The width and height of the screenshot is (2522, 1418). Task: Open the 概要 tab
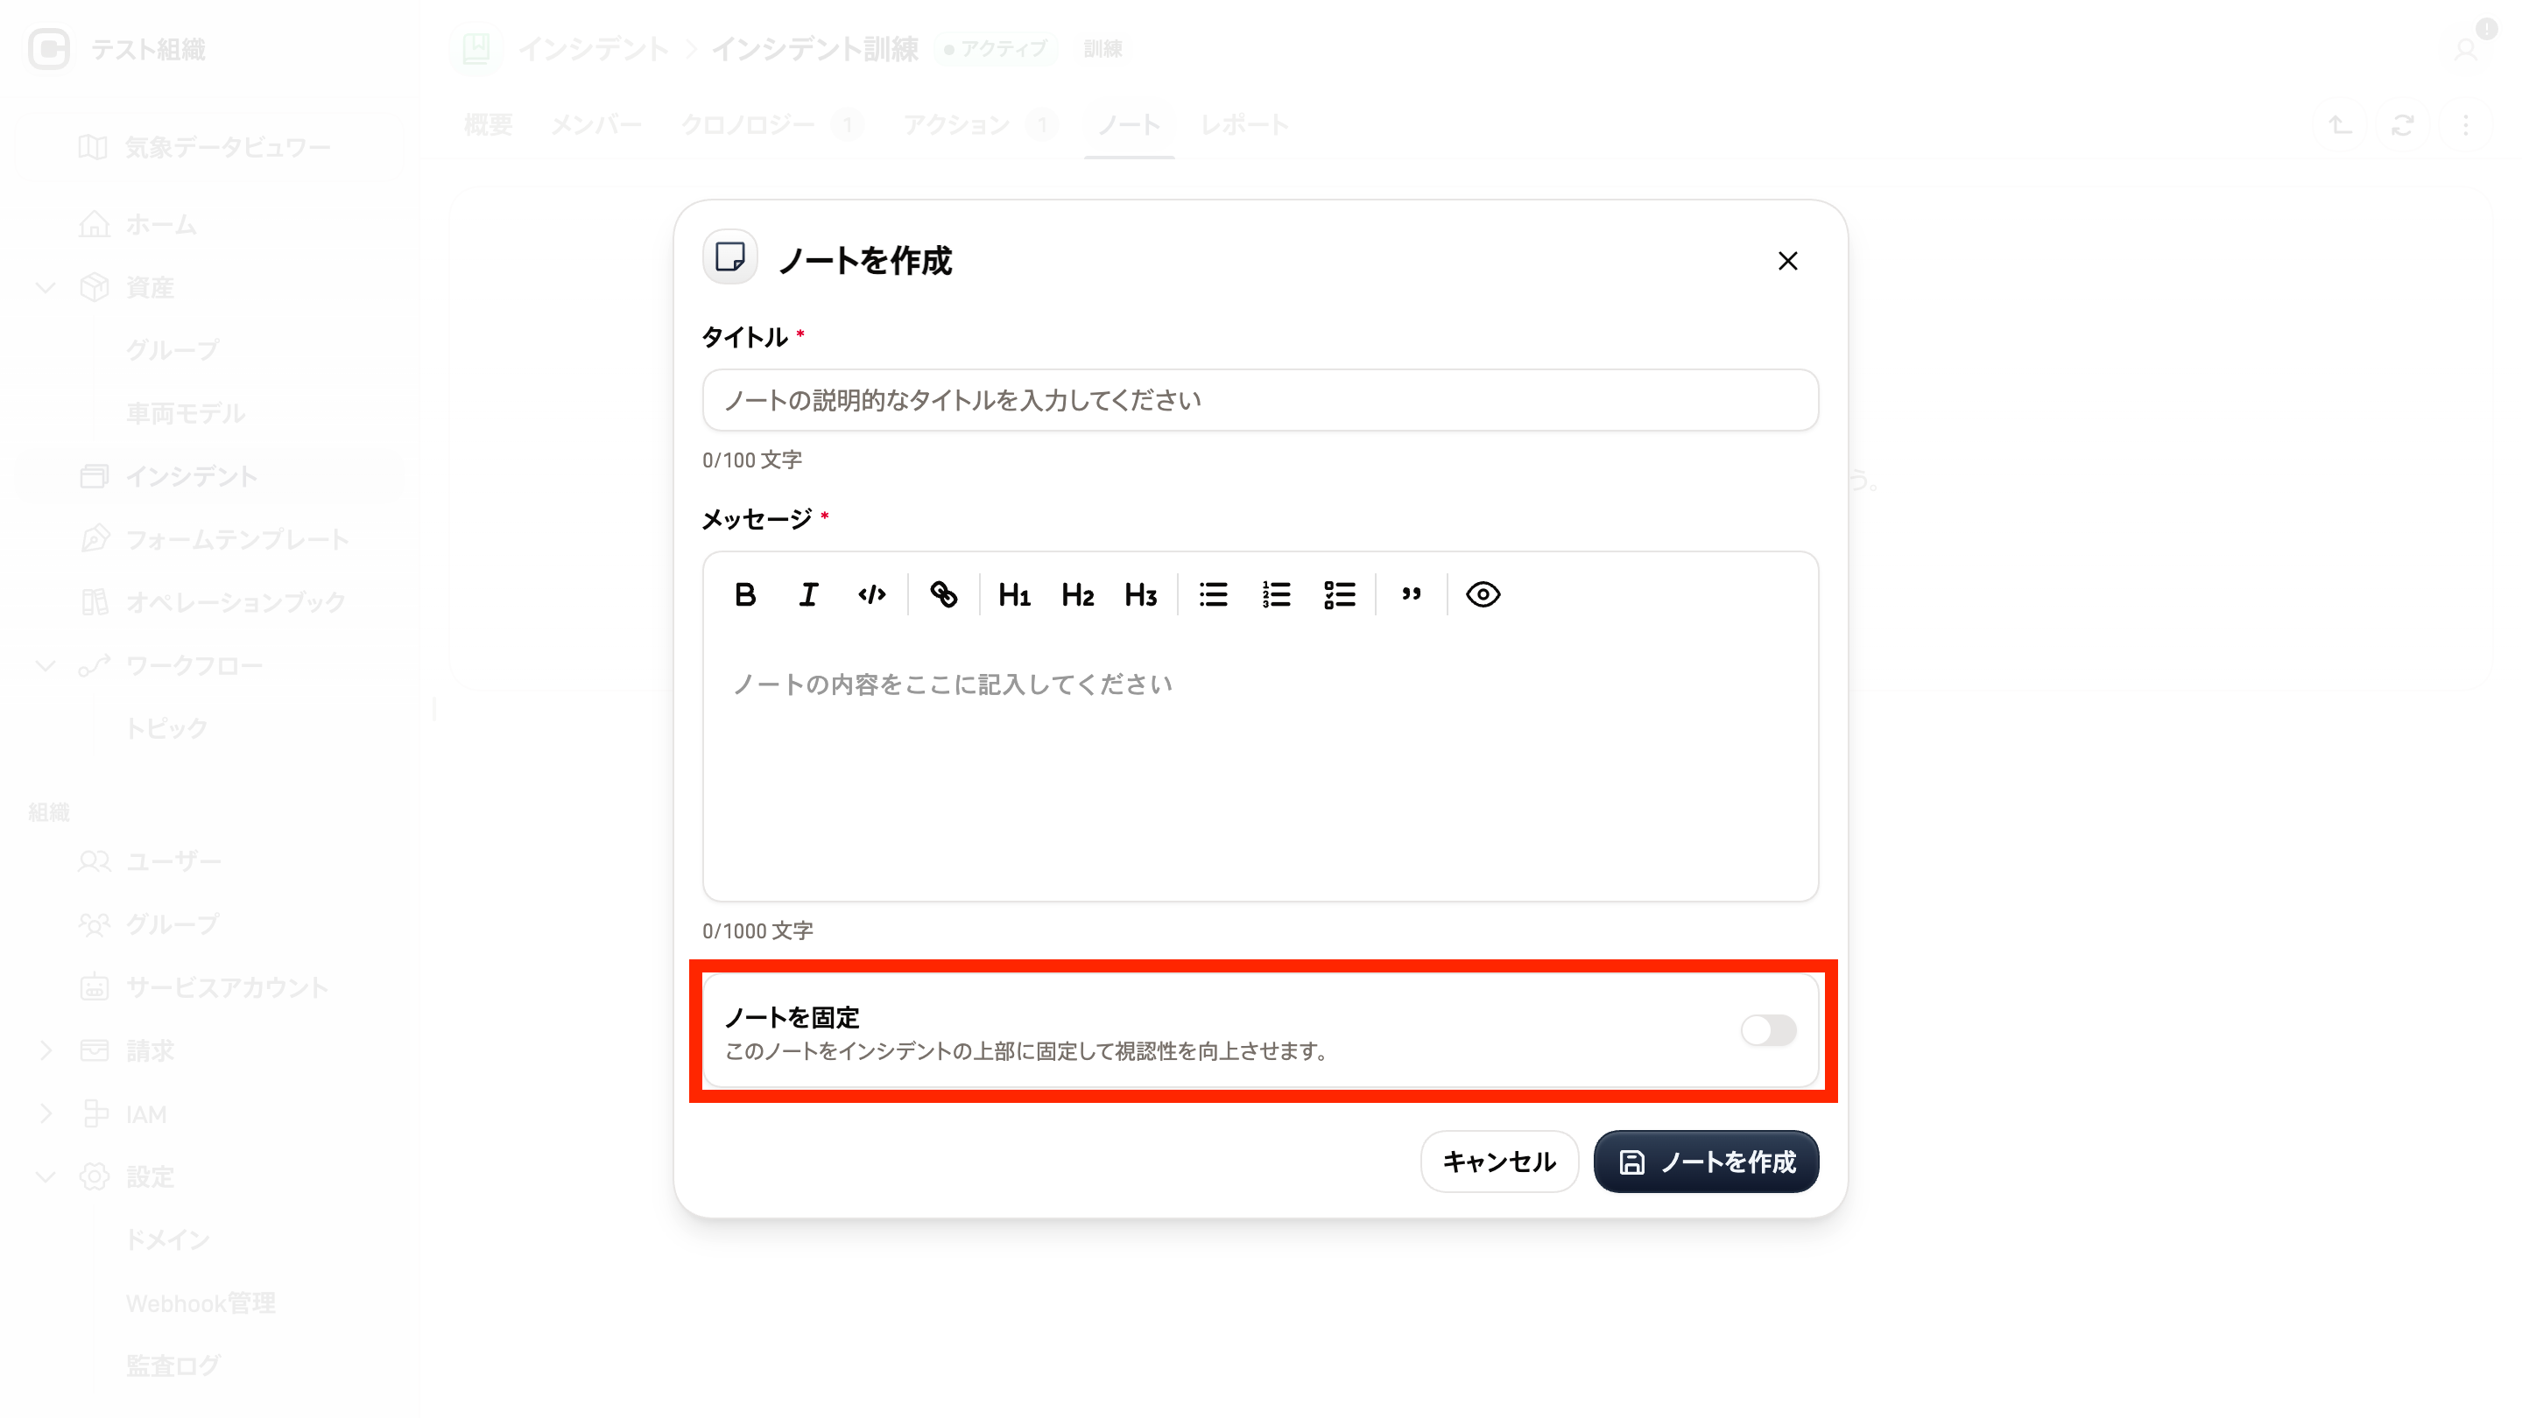(489, 125)
